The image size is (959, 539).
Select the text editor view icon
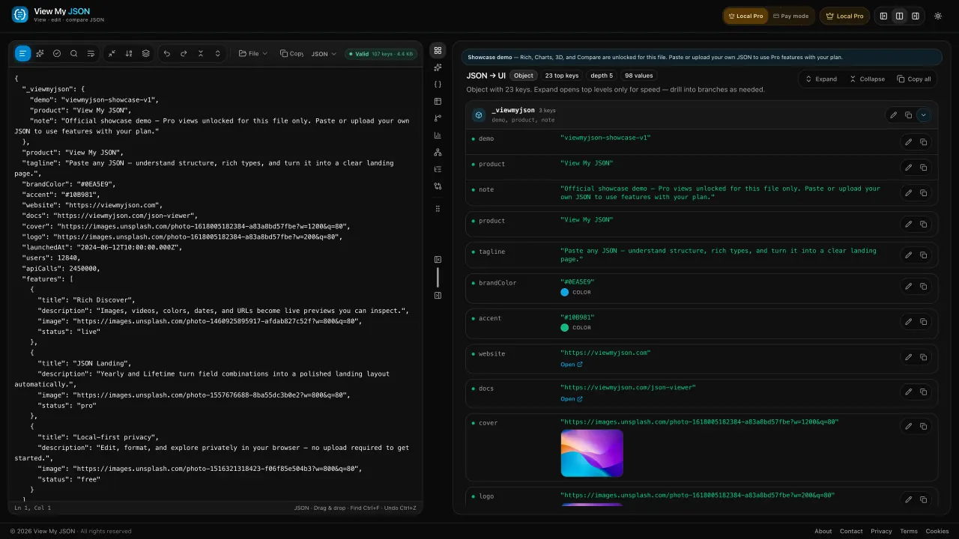(22, 53)
